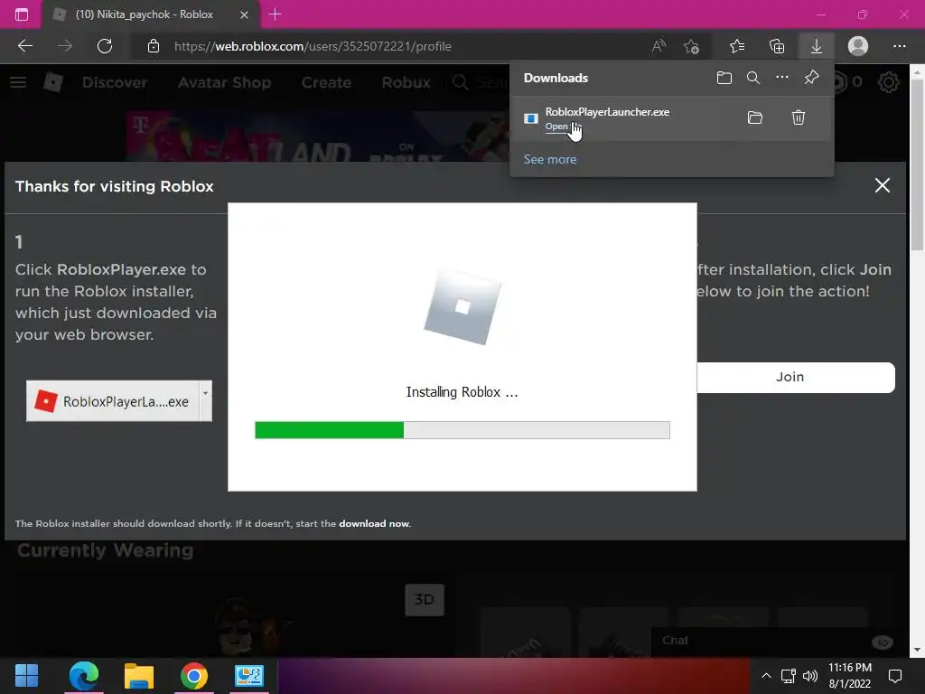Viewport: 925px width, 694px height.
Task: Open Microsoft Edge from the taskbar
Action: point(84,676)
